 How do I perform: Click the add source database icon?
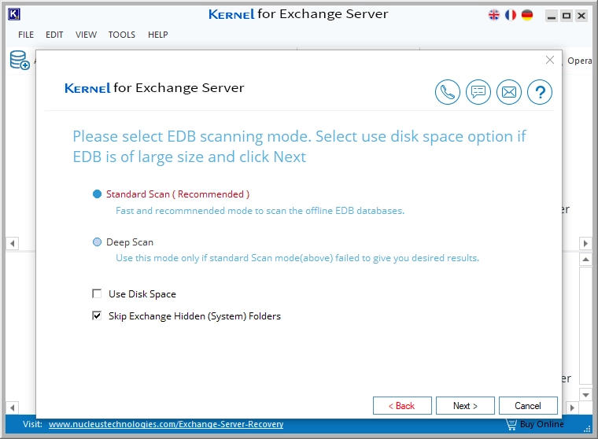20,61
